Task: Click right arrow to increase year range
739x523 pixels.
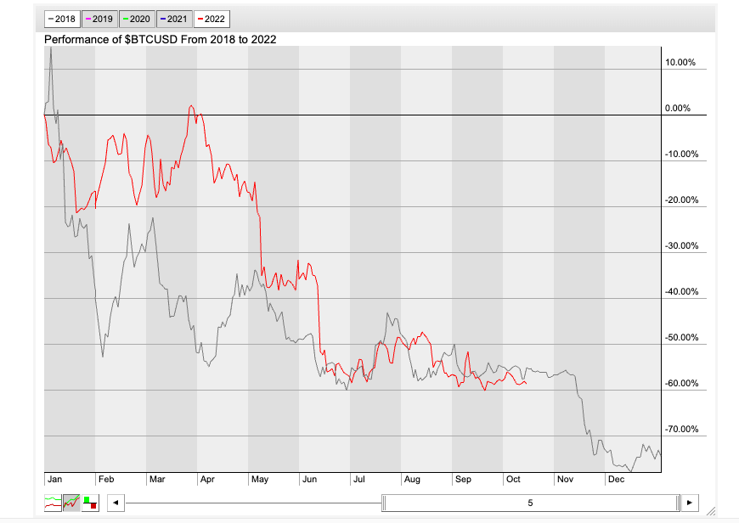Action: [x=690, y=503]
